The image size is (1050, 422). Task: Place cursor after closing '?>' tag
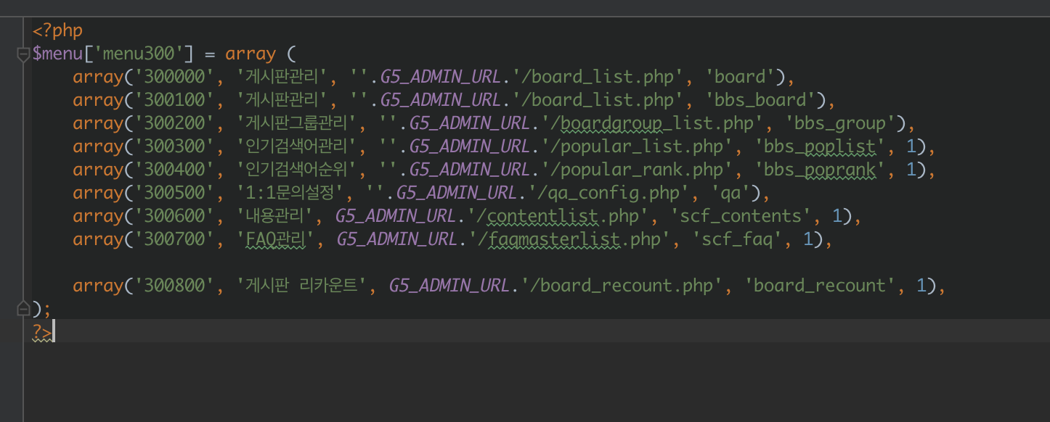click(54, 332)
